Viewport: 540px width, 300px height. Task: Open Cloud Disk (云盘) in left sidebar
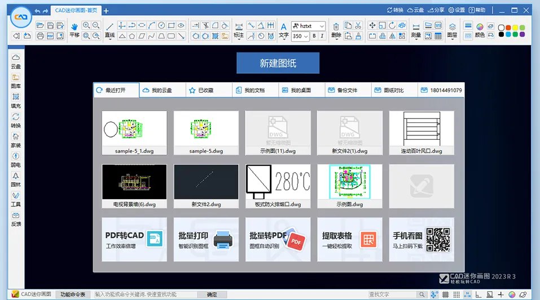[x=16, y=61]
